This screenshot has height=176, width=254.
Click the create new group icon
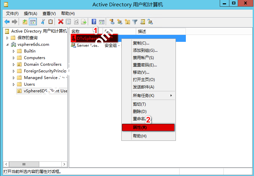pyautogui.click(x=120, y=22)
